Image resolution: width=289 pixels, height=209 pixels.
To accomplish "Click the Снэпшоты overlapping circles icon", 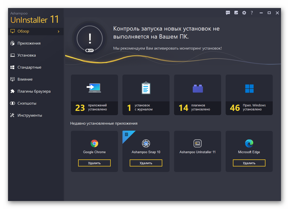I will coord(12,103).
